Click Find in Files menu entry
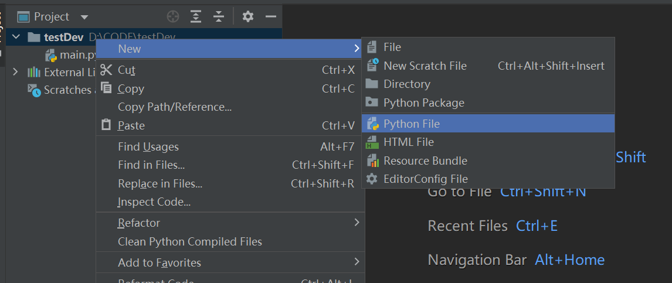Screen dimensions: 672x283 151,165
